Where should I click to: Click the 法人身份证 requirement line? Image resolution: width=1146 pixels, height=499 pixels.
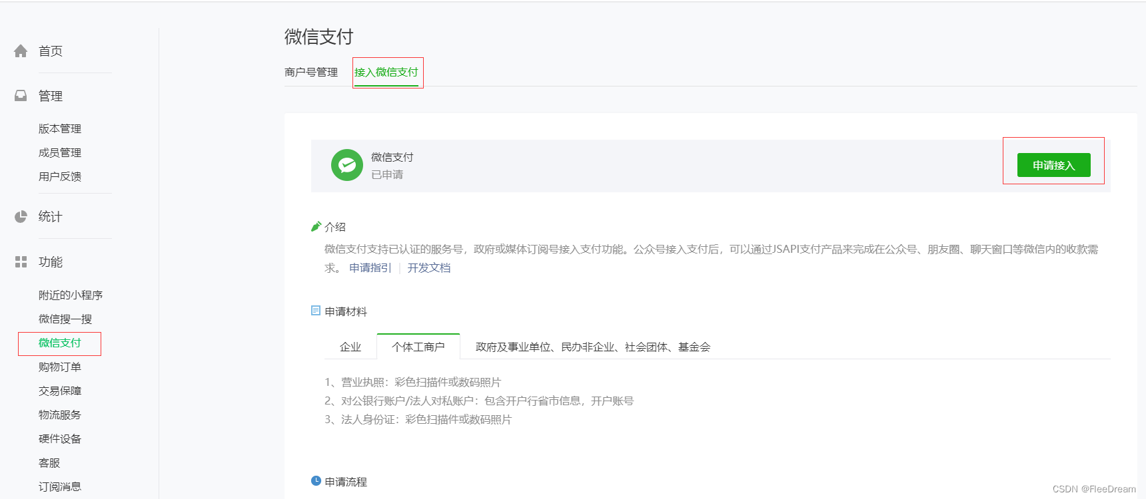(x=418, y=419)
